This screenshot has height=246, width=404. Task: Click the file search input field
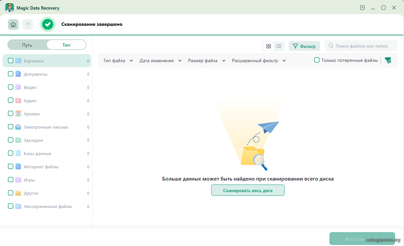pyautogui.click(x=361, y=46)
